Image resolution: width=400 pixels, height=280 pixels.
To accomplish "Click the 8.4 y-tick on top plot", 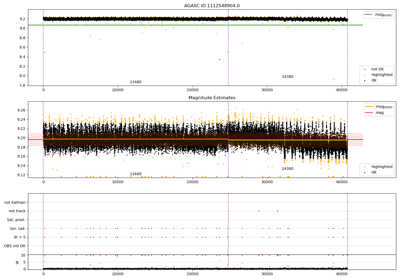I will (x=22, y=57).
